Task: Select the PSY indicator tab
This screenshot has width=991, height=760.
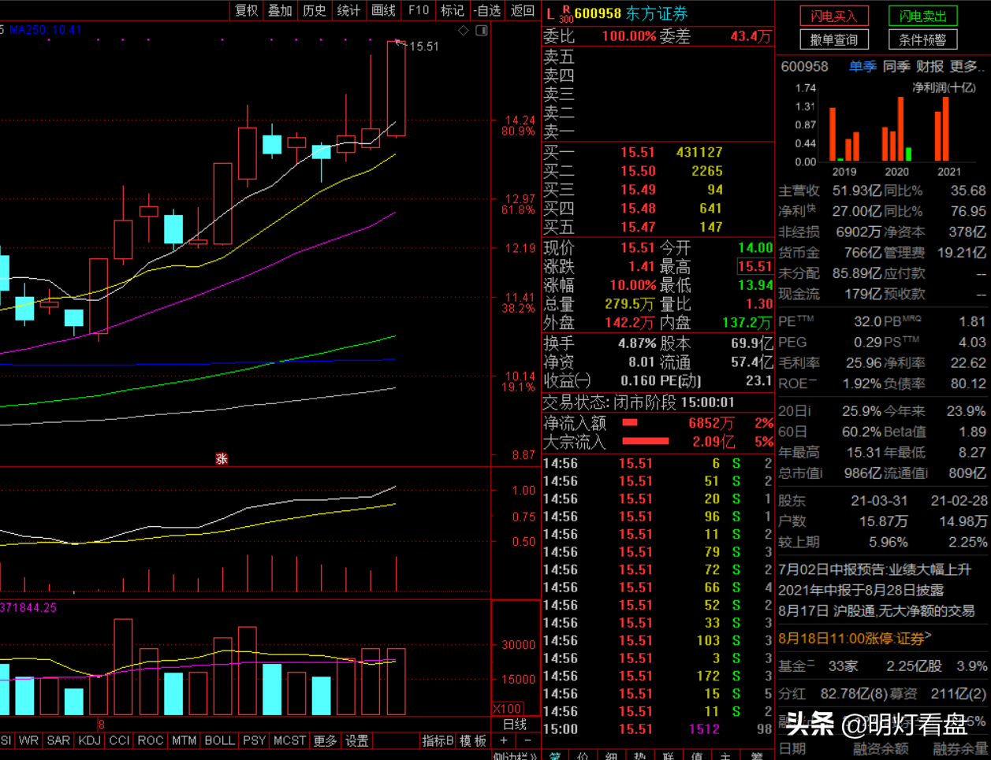Action: (x=254, y=741)
